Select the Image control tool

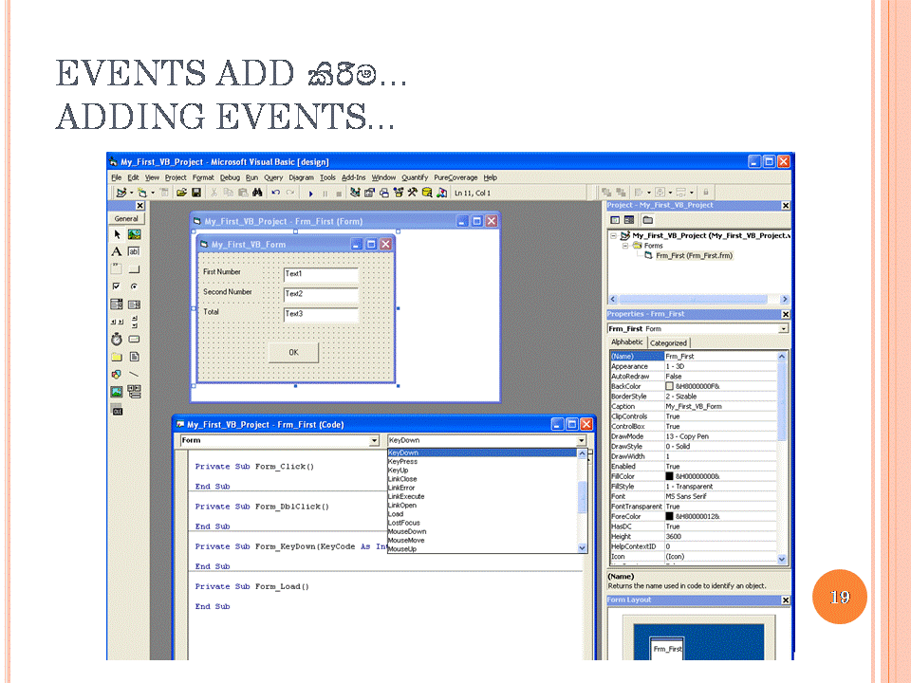pyautogui.click(x=117, y=392)
